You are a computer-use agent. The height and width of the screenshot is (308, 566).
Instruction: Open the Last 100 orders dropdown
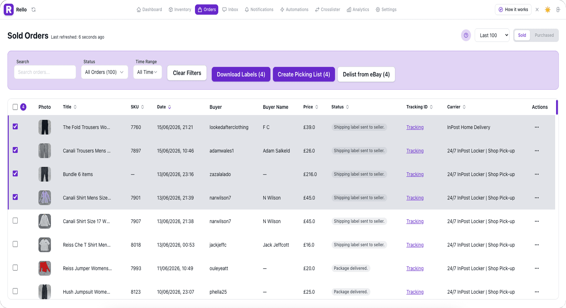pyautogui.click(x=492, y=35)
